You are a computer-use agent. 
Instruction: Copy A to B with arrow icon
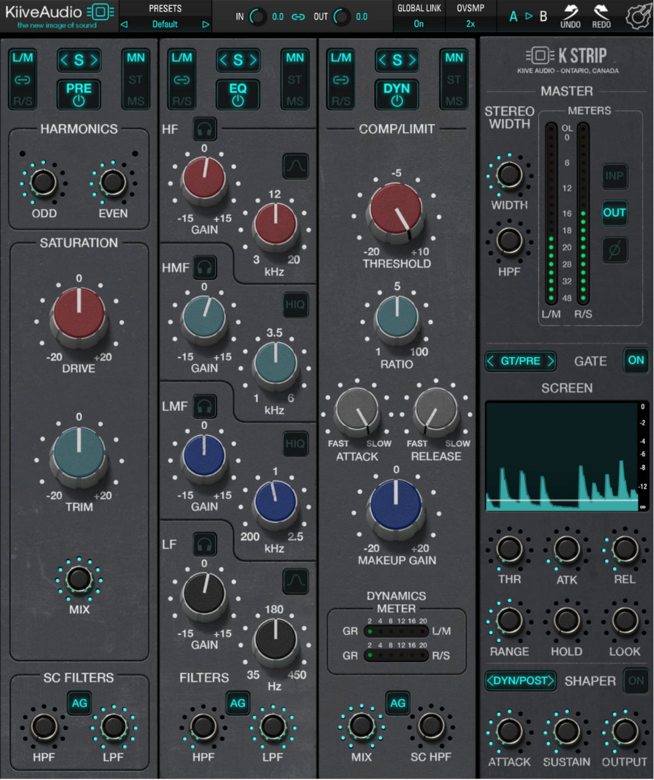528,16
